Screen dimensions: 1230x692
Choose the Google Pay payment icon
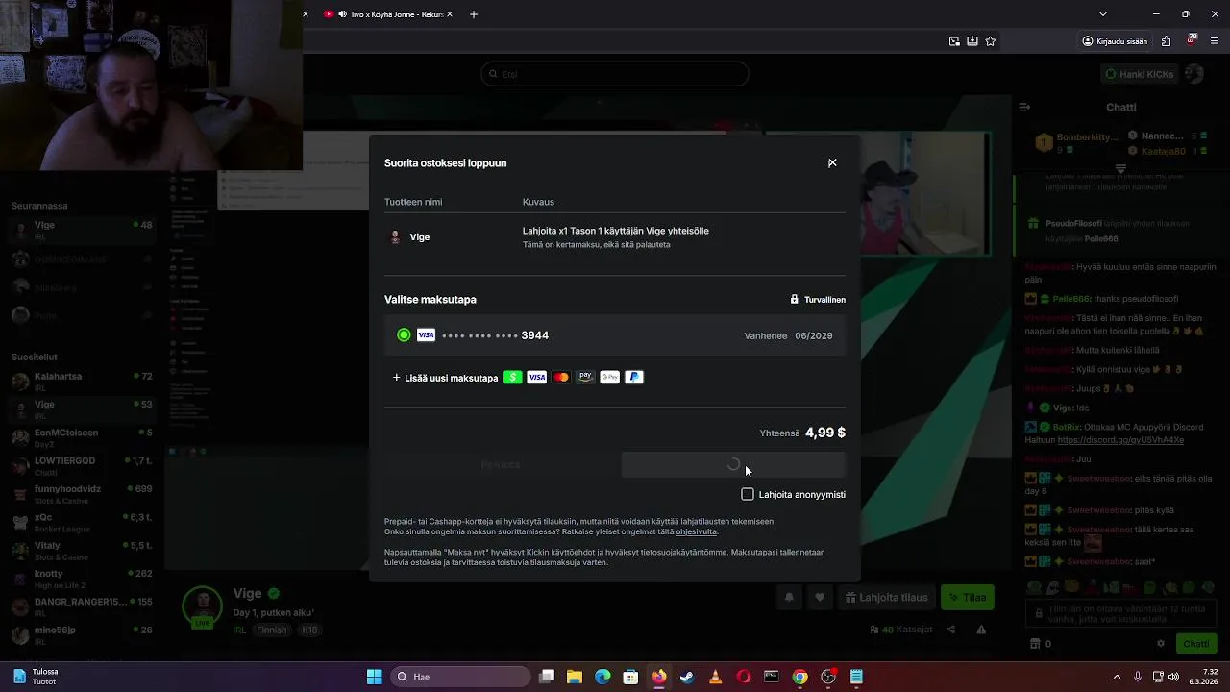pos(609,378)
